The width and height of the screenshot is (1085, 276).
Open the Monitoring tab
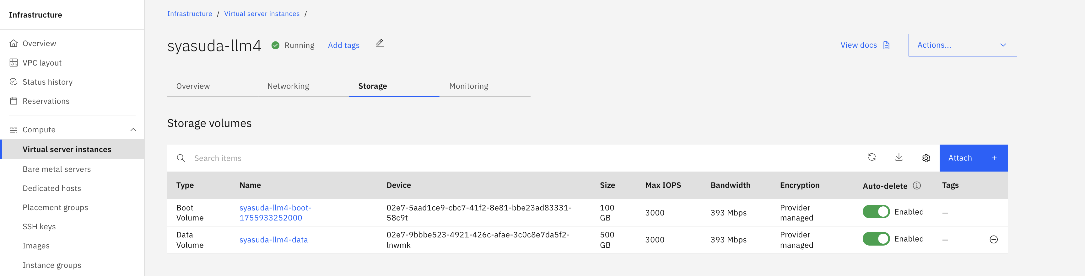[x=468, y=86]
